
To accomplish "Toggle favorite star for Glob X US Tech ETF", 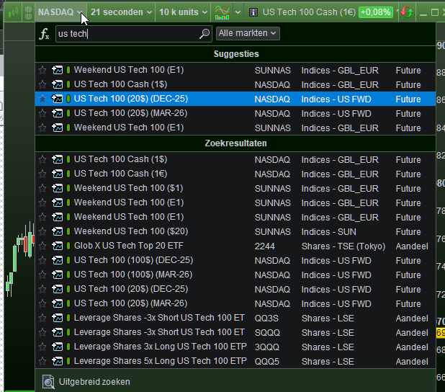I will (42, 246).
